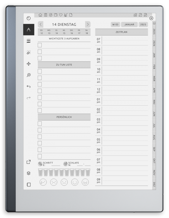The height and width of the screenshot is (218, 169).
Task: Select the laughing face mood
Action: 85,182
